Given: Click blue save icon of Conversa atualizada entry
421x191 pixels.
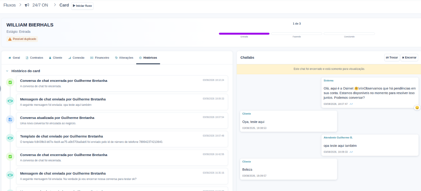Looking at the screenshot, I should [x=10, y=119].
